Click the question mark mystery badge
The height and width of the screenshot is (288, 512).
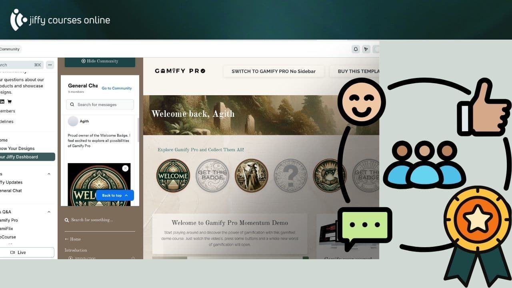(291, 176)
